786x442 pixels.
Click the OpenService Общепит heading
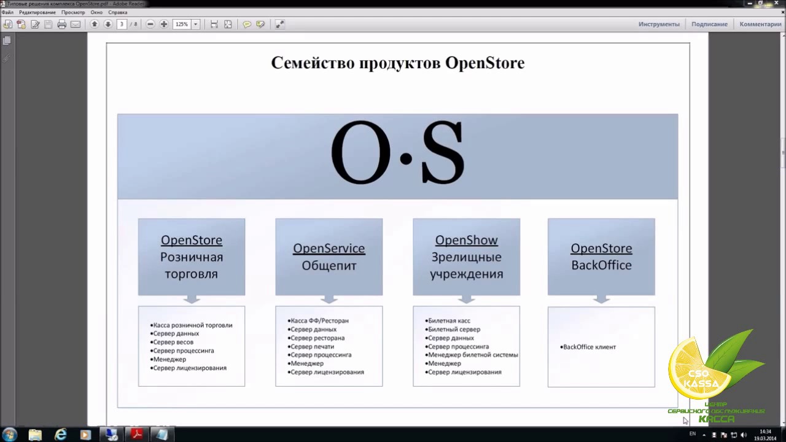(329, 257)
